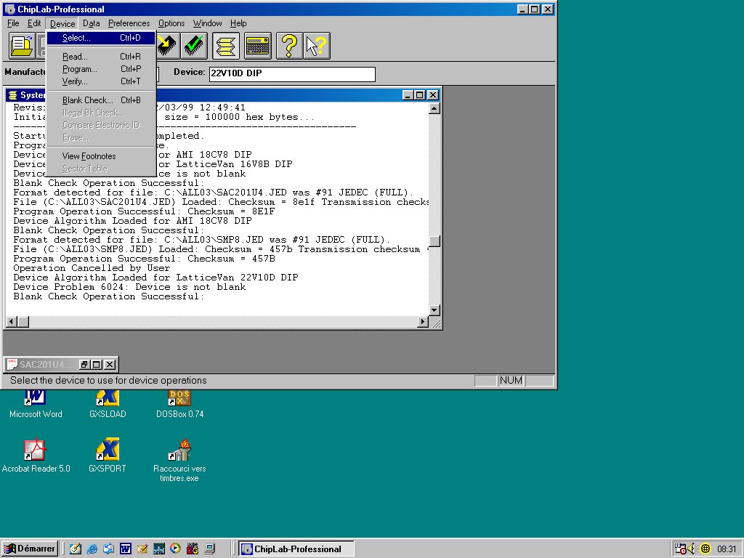Image resolution: width=744 pixels, height=558 pixels.
Task: Click the volume speaker tray icon
Action: [x=692, y=549]
